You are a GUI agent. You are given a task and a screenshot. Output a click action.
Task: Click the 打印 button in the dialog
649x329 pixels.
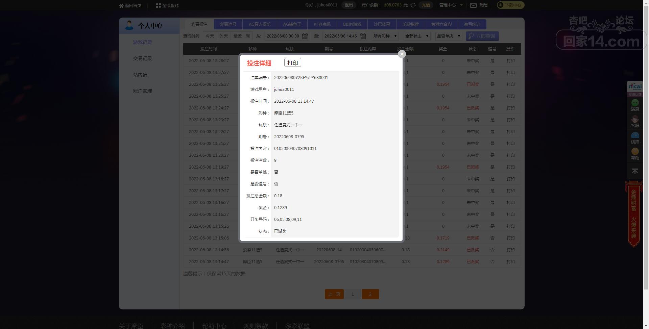(293, 63)
